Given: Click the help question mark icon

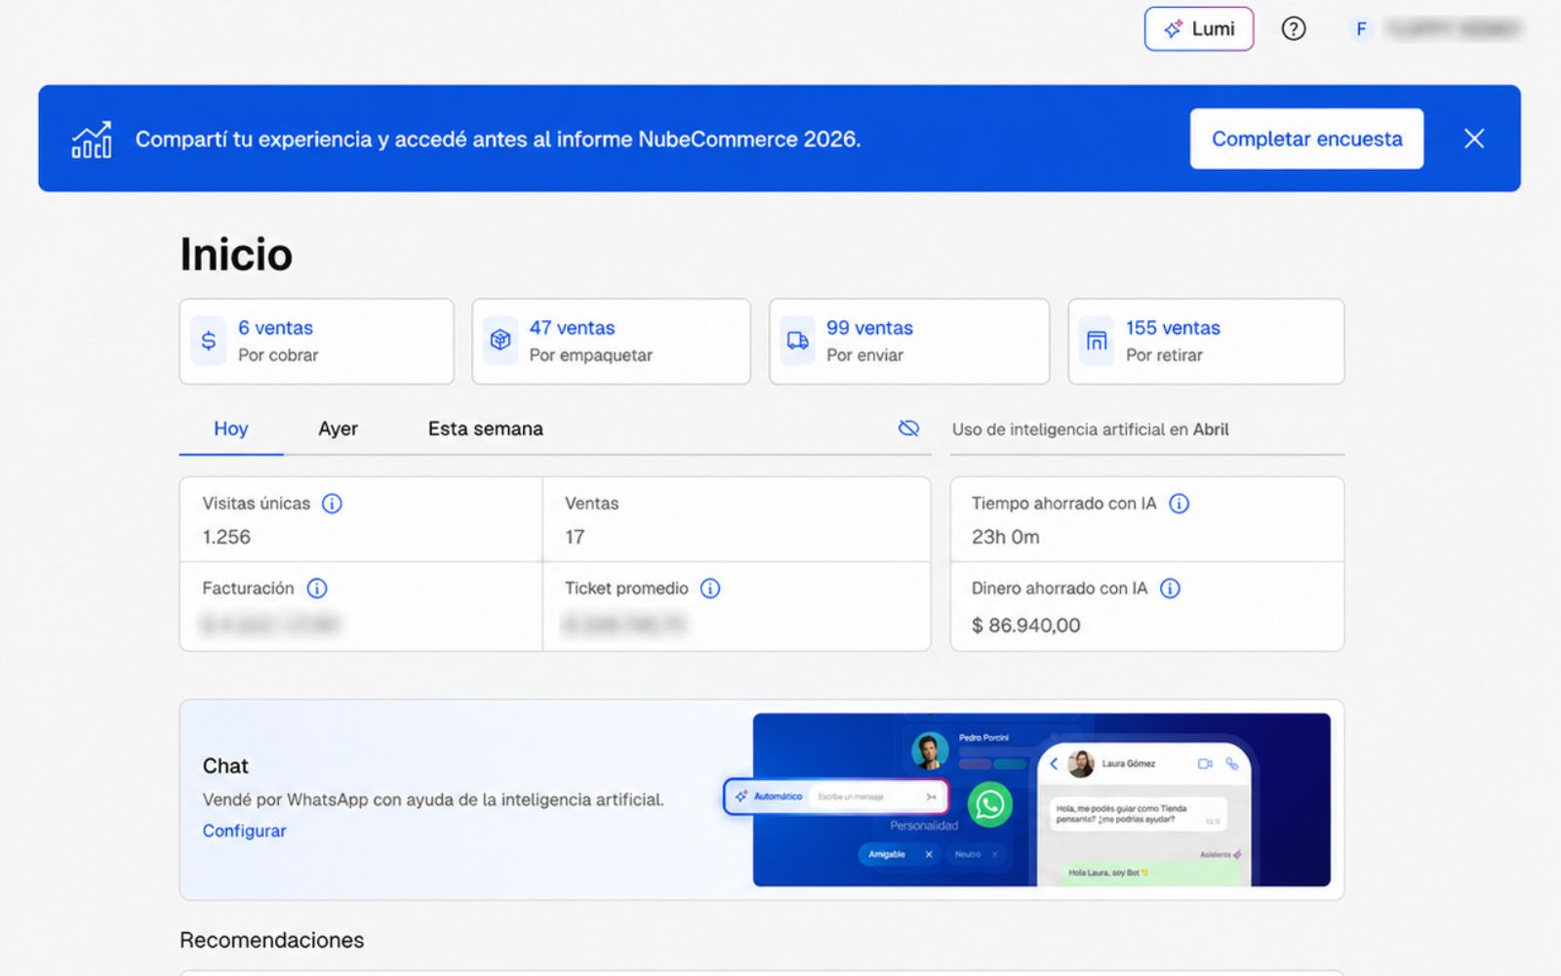Looking at the screenshot, I should (1294, 29).
